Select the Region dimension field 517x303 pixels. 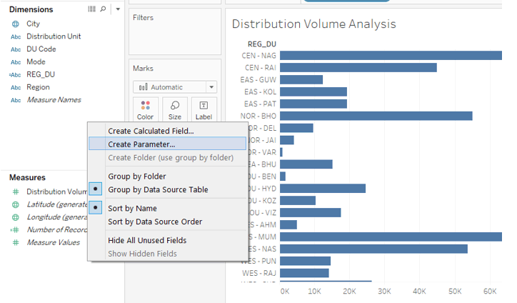[39, 87]
